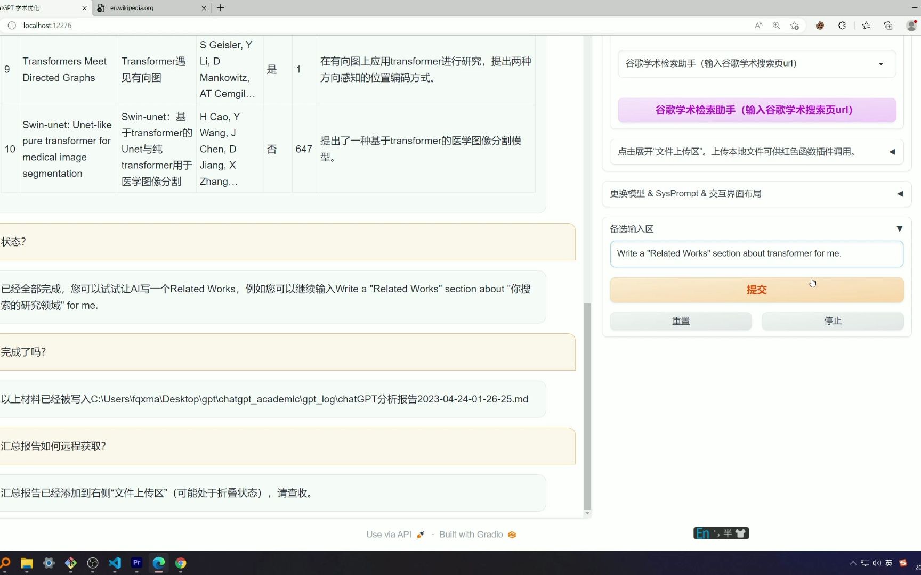Click the Swin-unet paper title cell

click(68, 149)
